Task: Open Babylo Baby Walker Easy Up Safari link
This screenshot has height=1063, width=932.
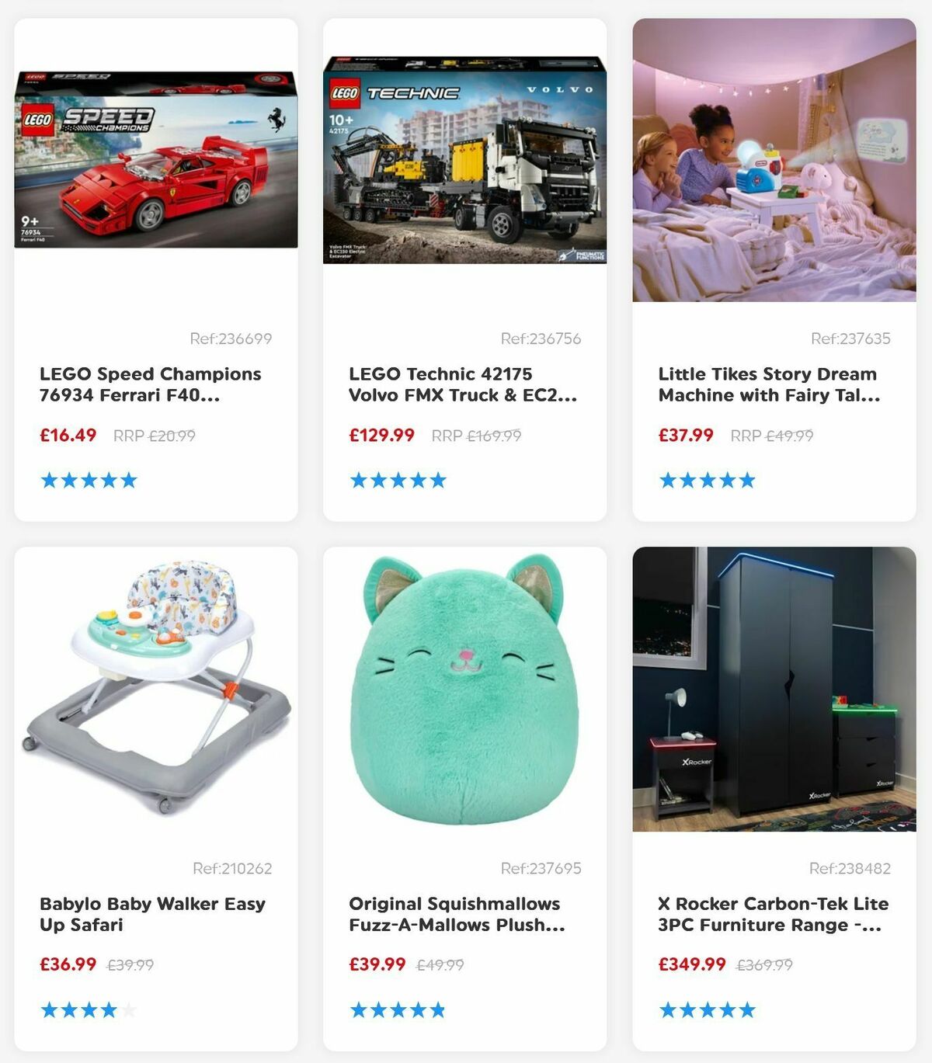Action: coord(153,914)
